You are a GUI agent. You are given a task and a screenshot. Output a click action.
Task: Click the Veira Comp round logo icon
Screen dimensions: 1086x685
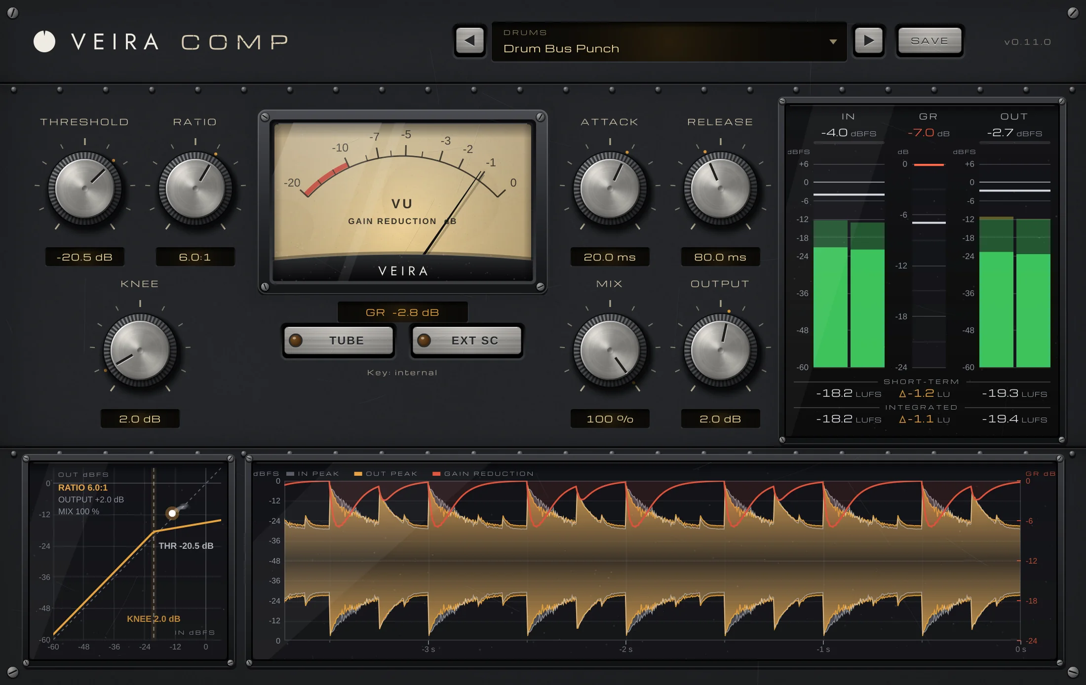click(x=44, y=41)
